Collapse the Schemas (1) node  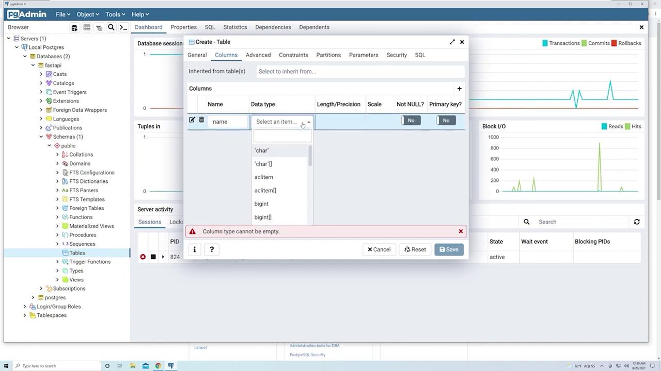point(42,137)
